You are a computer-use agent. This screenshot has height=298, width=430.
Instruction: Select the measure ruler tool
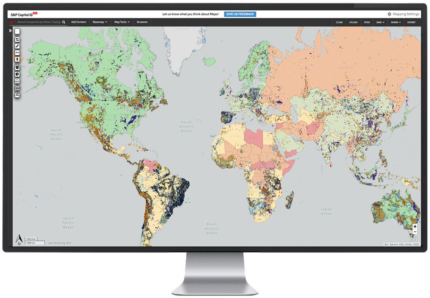coord(17,52)
